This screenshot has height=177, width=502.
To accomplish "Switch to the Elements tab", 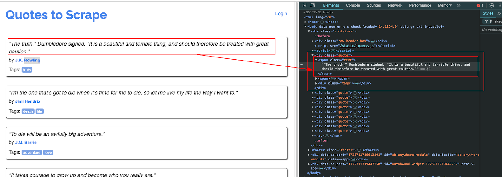I will pyautogui.click(x=331, y=5).
